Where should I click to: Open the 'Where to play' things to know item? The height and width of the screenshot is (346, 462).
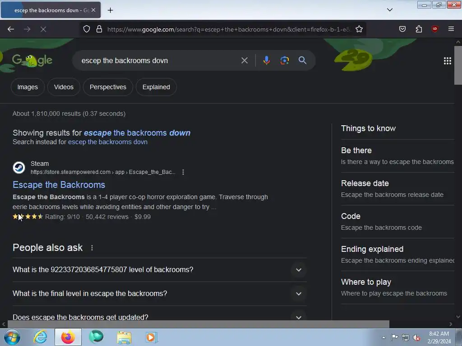[x=397, y=287]
